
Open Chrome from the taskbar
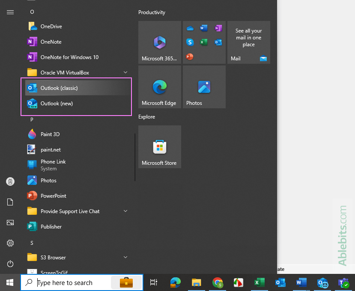[x=218, y=282]
